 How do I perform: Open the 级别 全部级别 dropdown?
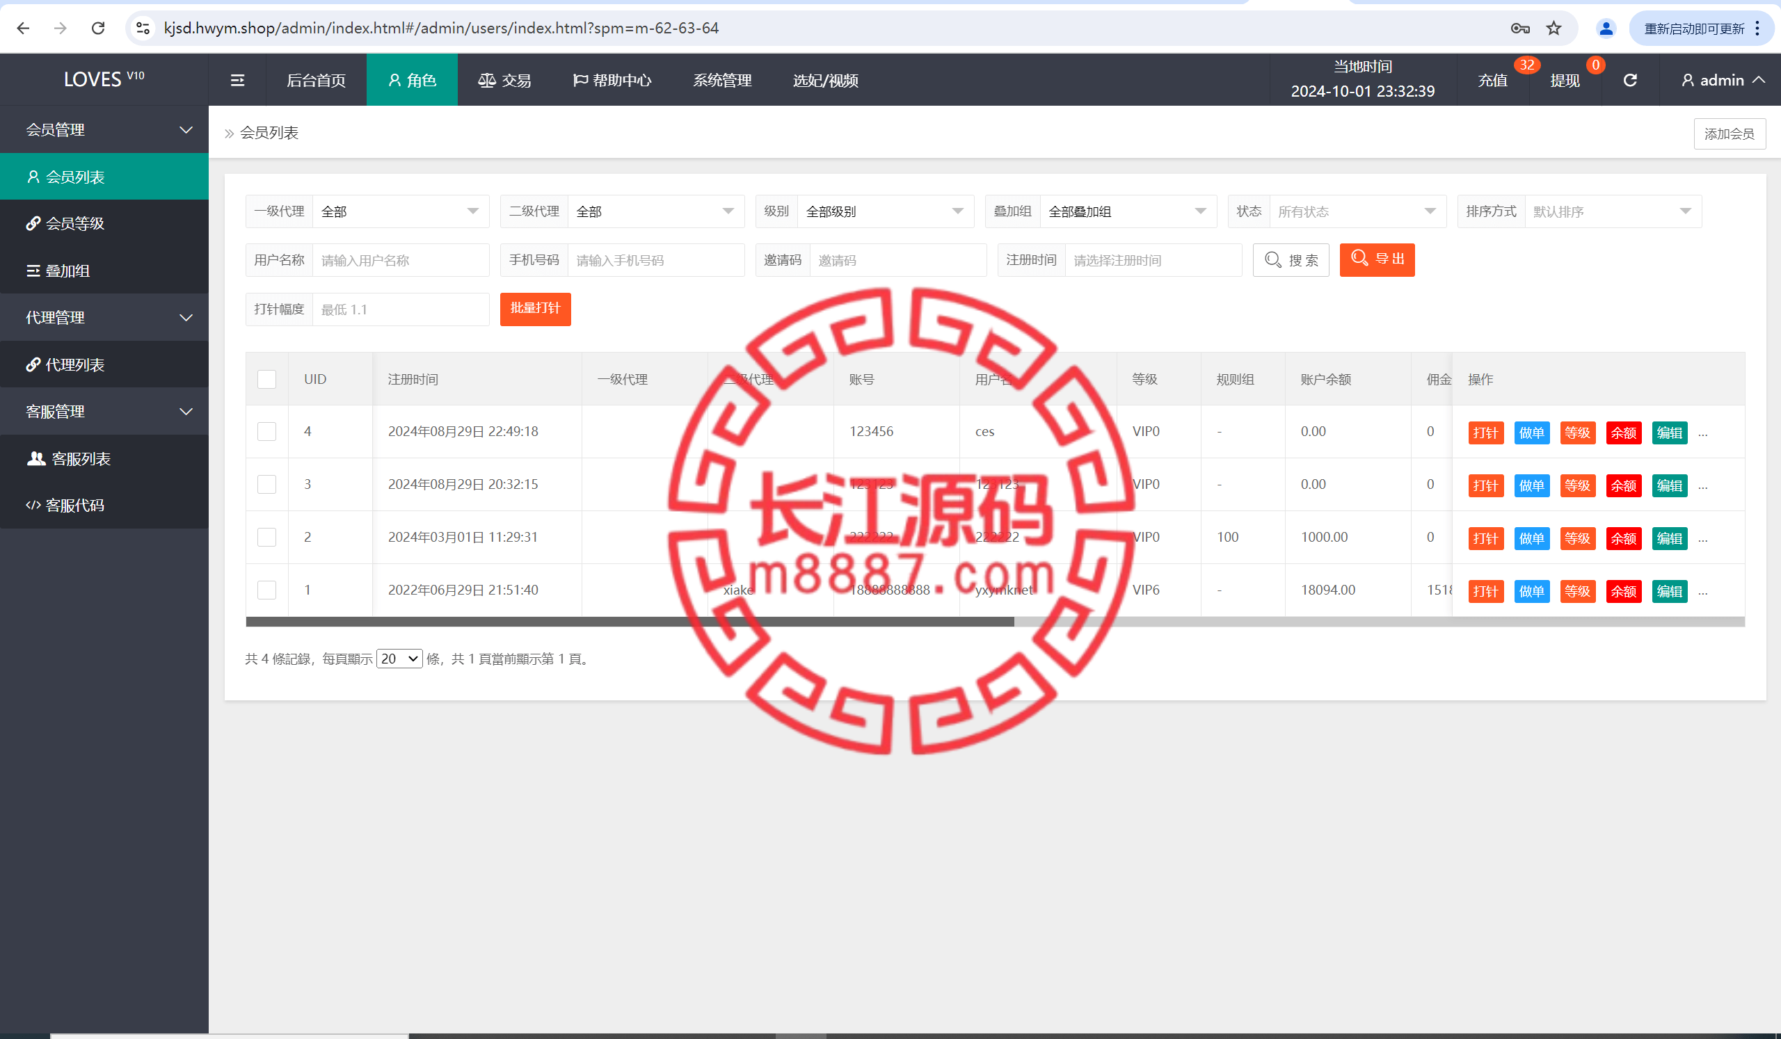click(x=886, y=211)
